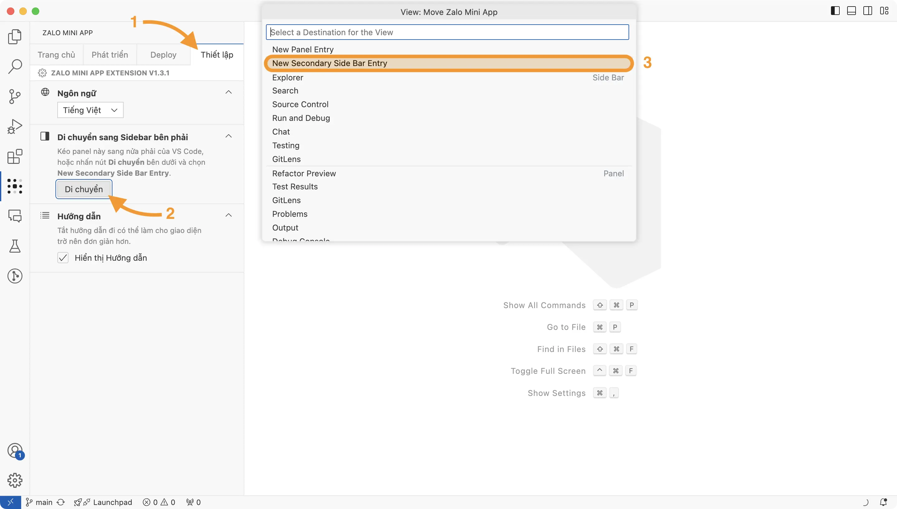Collapse the Hướng dẫn section
This screenshot has width=897, height=509.
229,215
